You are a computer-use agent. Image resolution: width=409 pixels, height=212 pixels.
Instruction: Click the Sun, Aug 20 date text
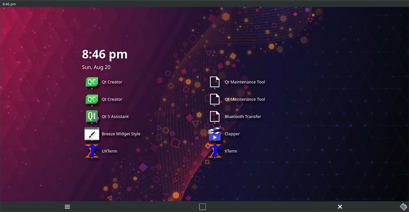click(x=96, y=67)
